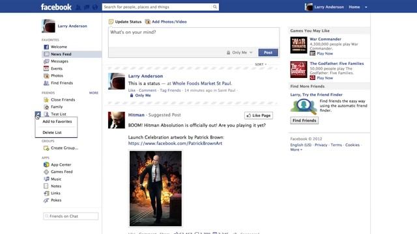Open Photos in the sidebar
The image size is (417, 234).
(57, 75)
